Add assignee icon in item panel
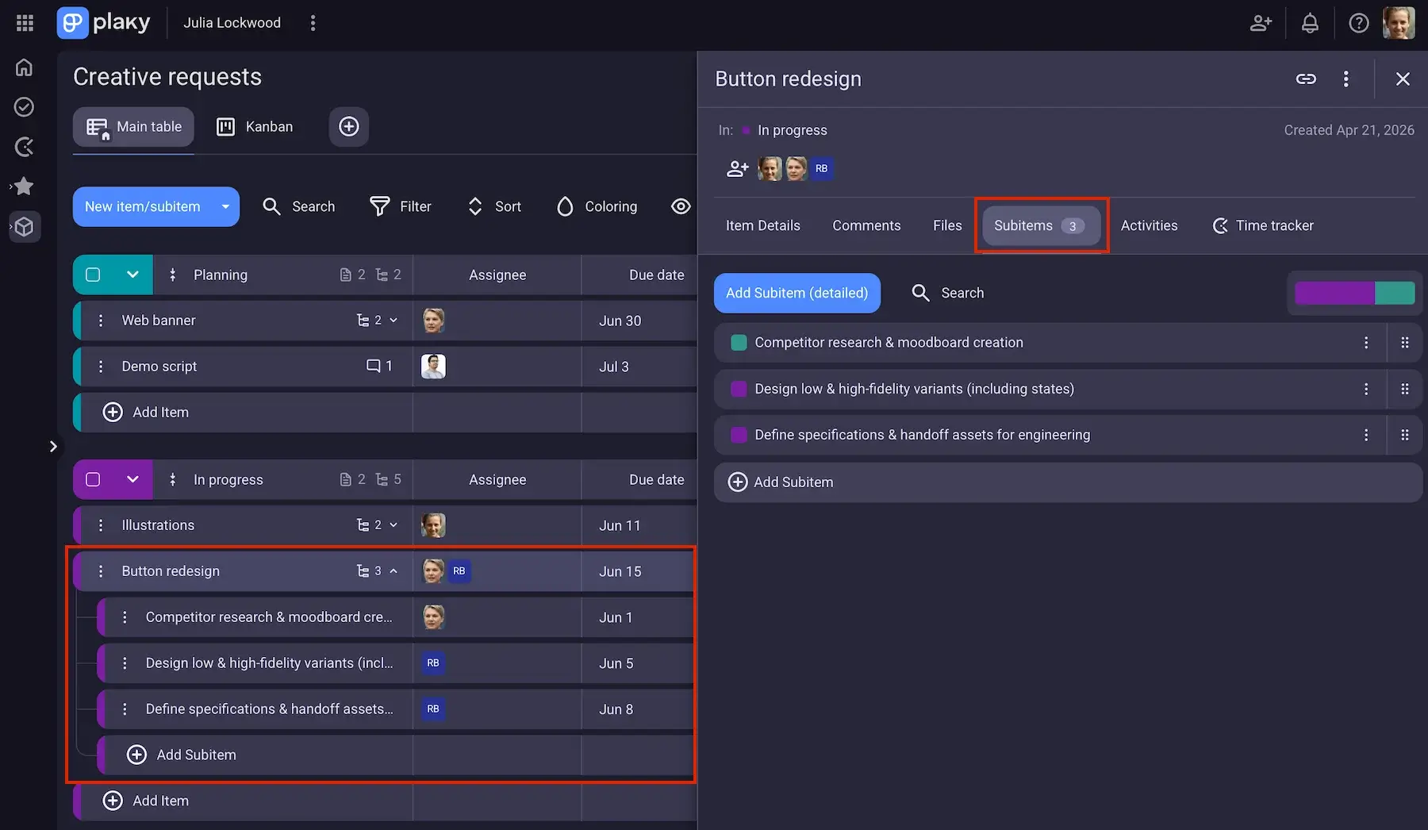The height and width of the screenshot is (830, 1428). pos(737,168)
